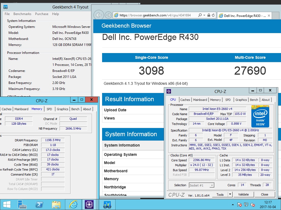Image resolution: width=281 pixels, height=210 pixels.
Task: Open the Benchmarks menu in Geekbench
Action: (23, 14)
